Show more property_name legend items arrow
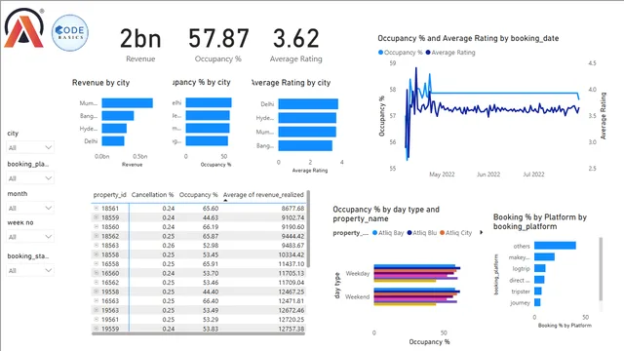 (x=481, y=232)
